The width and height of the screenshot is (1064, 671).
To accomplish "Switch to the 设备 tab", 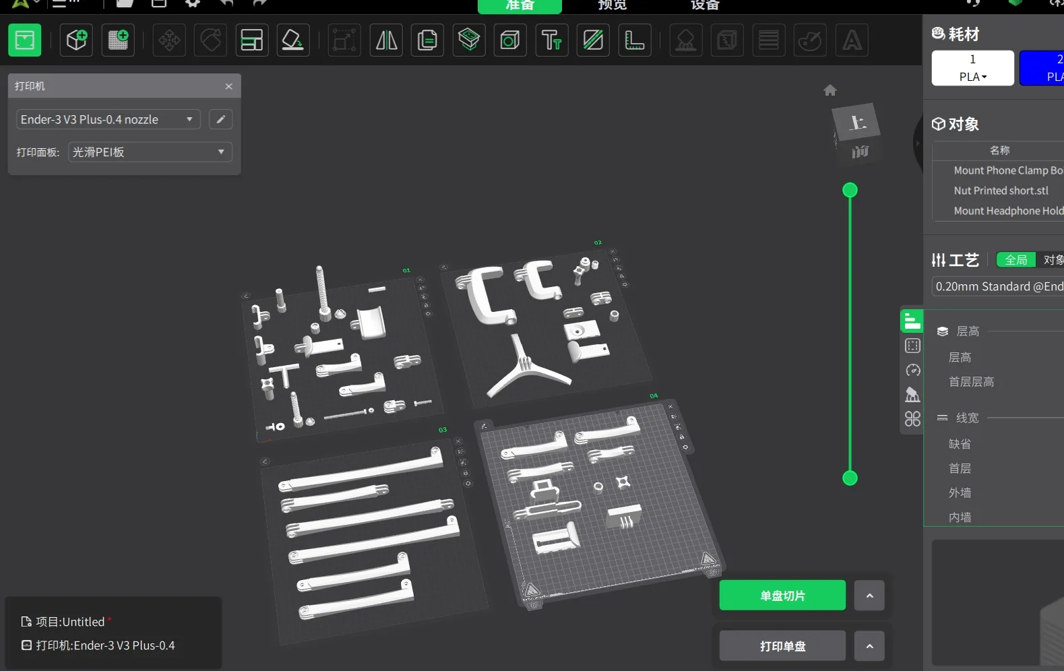I will tap(705, 5).
